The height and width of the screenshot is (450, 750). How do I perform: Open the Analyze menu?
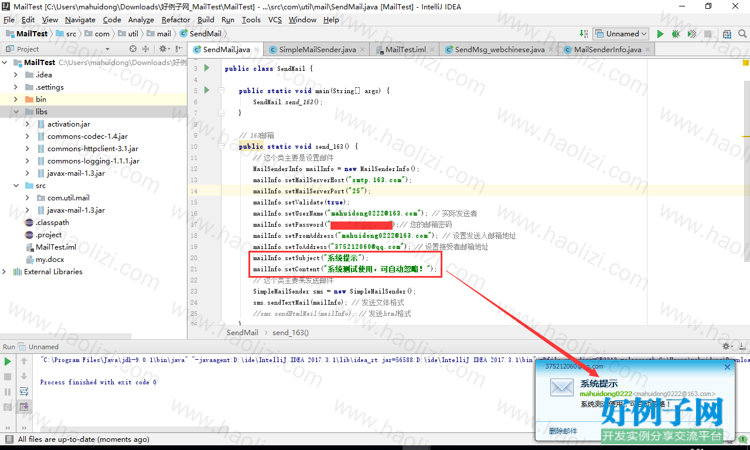pyautogui.click(x=141, y=19)
